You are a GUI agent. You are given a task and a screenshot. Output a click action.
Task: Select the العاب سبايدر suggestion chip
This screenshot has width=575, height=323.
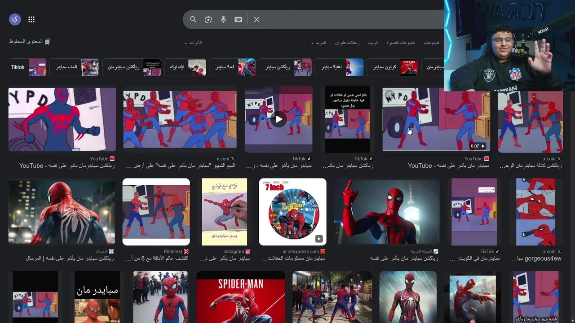(x=75, y=67)
